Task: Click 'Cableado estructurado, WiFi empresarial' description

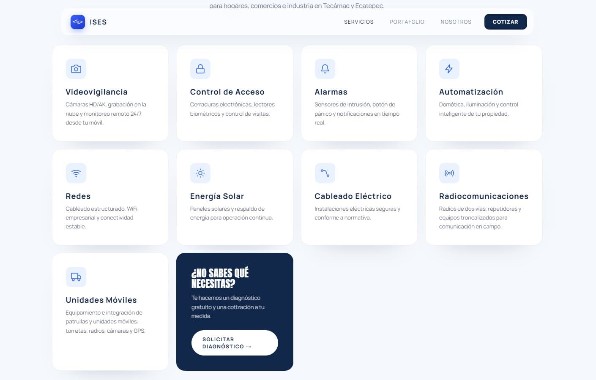Action: tap(101, 218)
